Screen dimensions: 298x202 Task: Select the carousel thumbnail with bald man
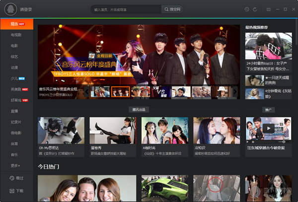[201, 92]
